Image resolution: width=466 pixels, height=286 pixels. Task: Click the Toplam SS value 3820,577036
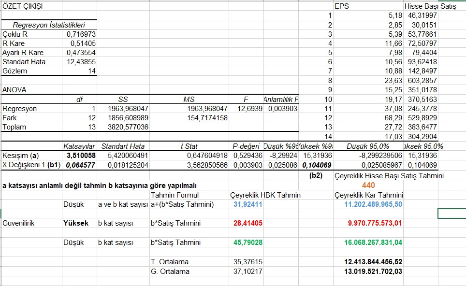(128, 127)
